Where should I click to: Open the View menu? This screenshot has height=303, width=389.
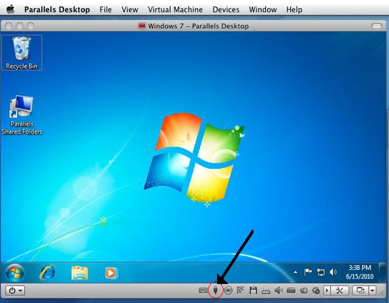click(x=129, y=9)
